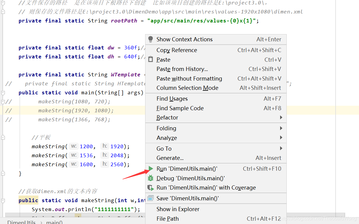The height and width of the screenshot is (224, 359).
Task: Click the Debug bug icon
Action: 151,178
